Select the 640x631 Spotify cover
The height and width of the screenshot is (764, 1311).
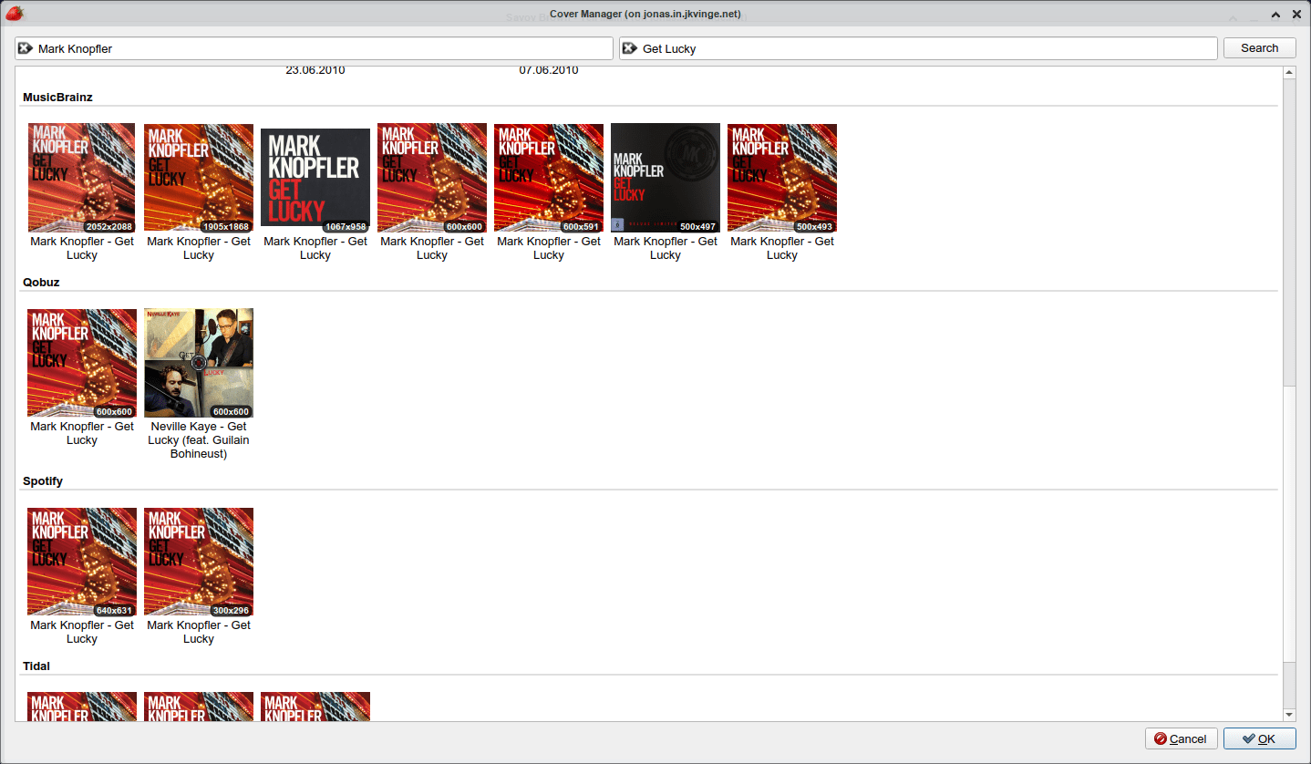point(82,562)
